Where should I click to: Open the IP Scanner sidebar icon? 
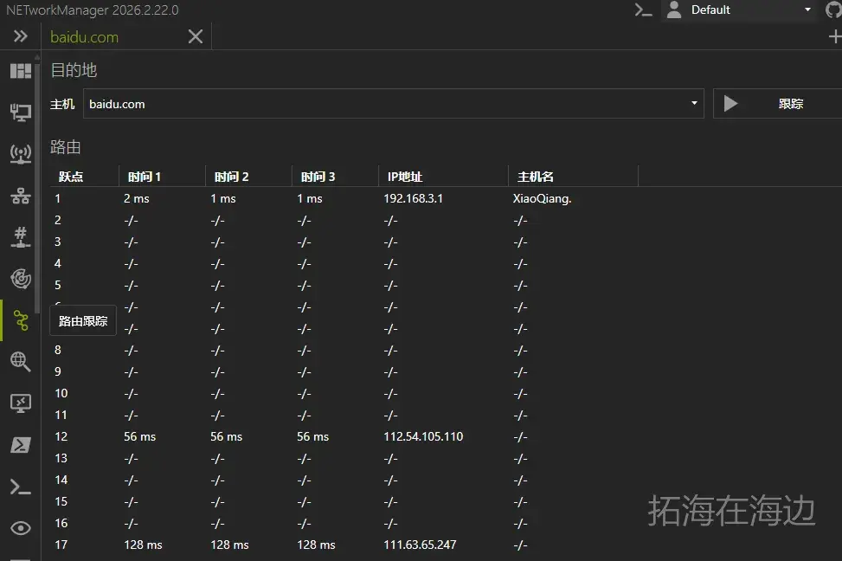pos(21,196)
